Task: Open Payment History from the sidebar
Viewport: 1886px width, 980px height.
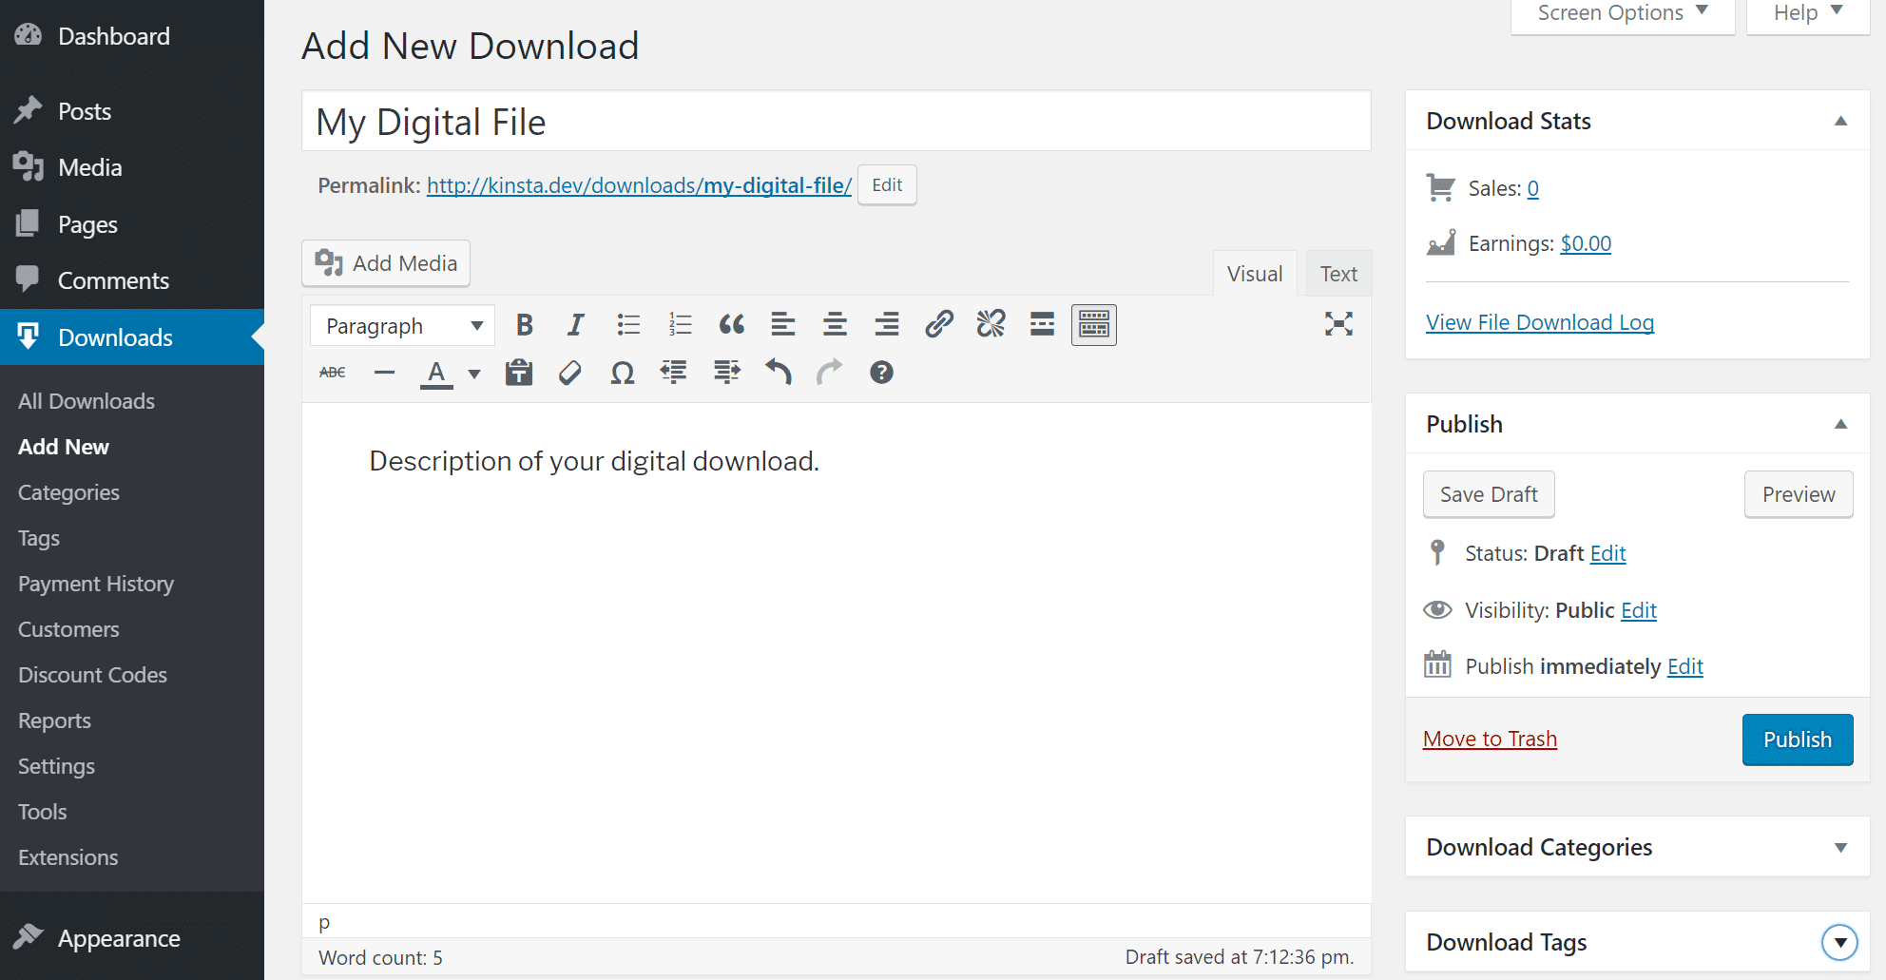Action: click(96, 583)
